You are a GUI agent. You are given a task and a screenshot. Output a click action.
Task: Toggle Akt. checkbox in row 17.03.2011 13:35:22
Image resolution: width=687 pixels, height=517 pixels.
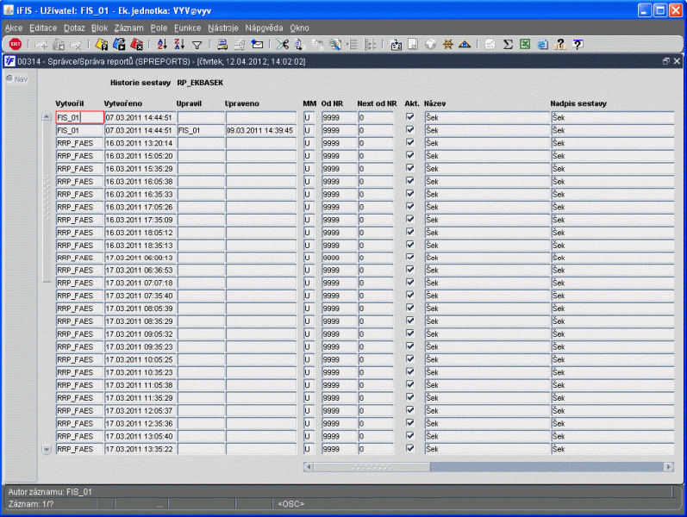click(410, 448)
